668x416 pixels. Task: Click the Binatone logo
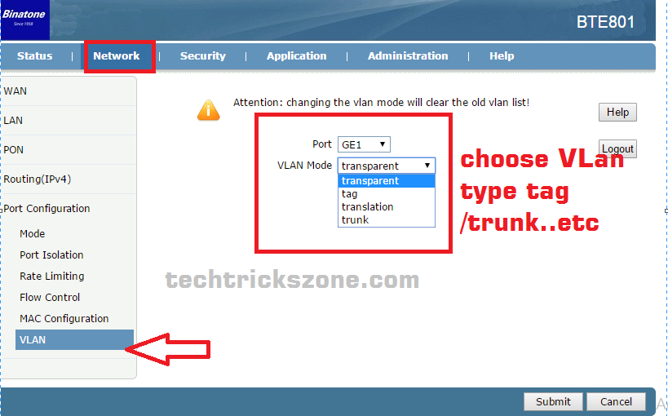coord(25,20)
